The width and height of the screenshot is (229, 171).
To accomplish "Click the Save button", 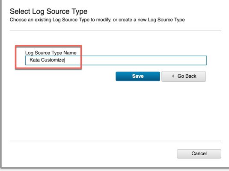I will (138, 76).
